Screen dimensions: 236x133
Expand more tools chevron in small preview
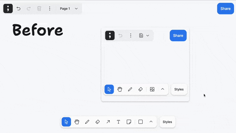[x=162, y=89]
